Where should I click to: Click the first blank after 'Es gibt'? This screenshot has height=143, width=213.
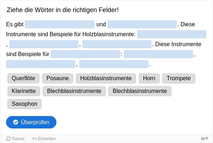click(60, 24)
